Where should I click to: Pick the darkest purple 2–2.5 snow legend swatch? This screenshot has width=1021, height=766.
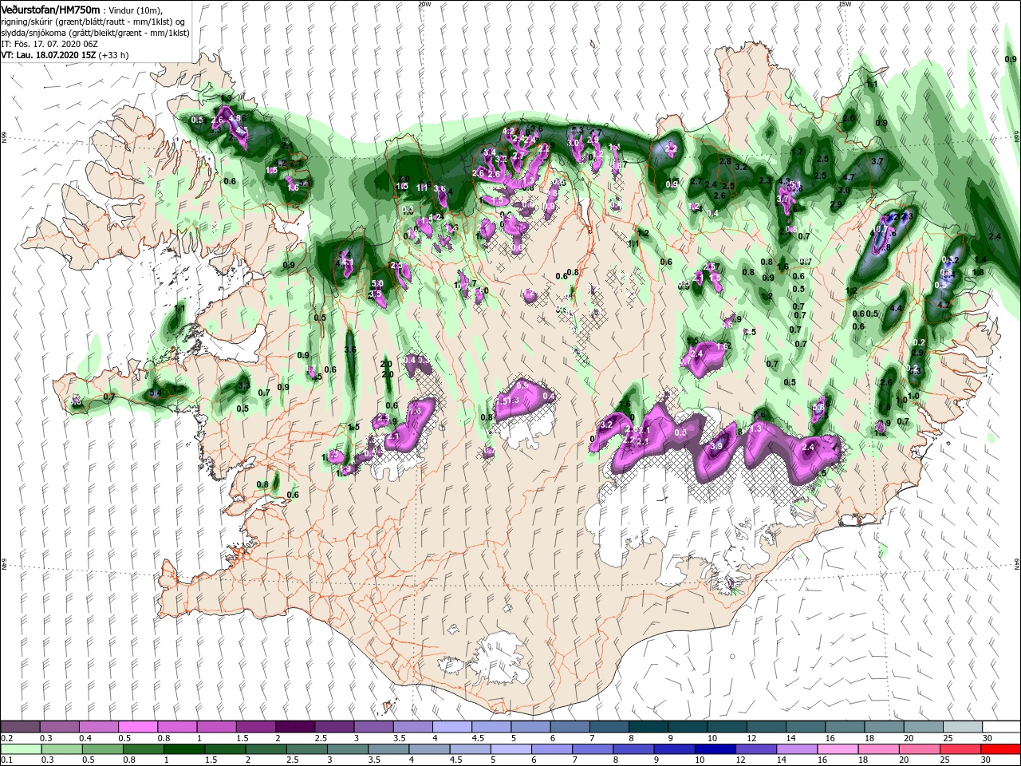tap(294, 727)
